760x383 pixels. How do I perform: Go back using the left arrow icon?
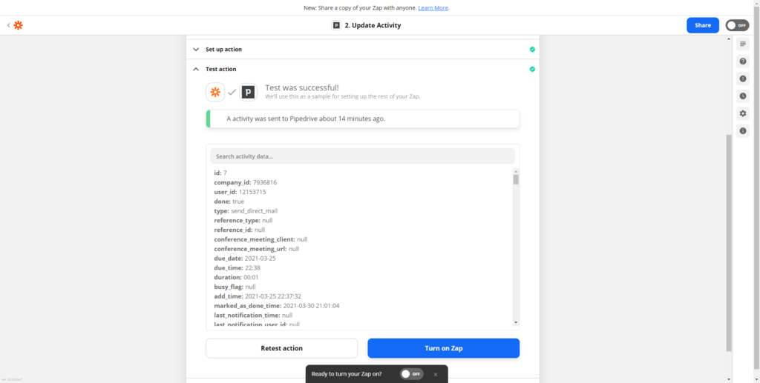(x=8, y=25)
